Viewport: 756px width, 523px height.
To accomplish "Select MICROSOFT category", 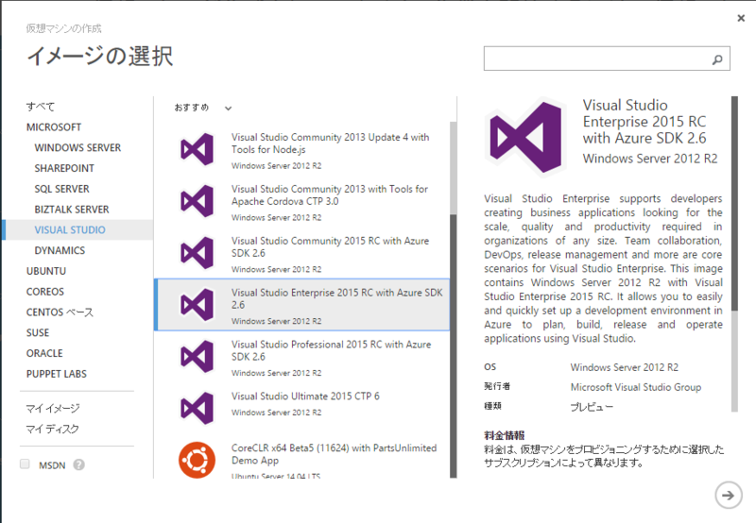I will tap(54, 127).
